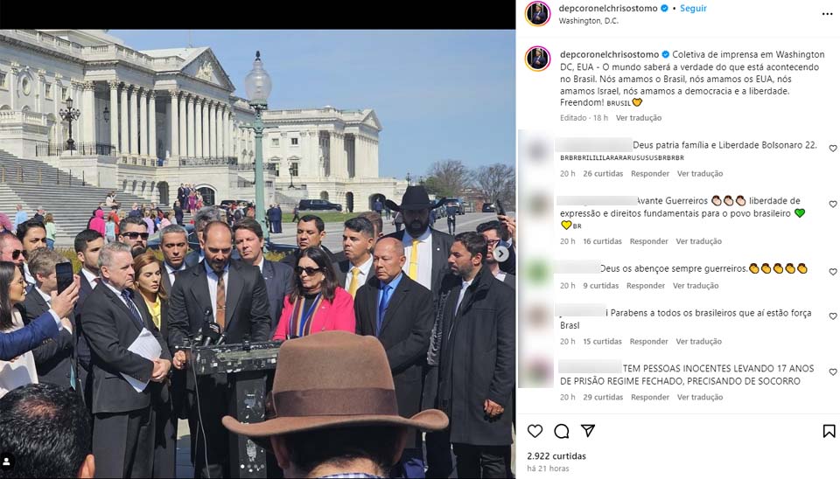The image size is (840, 479).
Task: View 2.922 curtidas likes list
Action: (x=556, y=456)
